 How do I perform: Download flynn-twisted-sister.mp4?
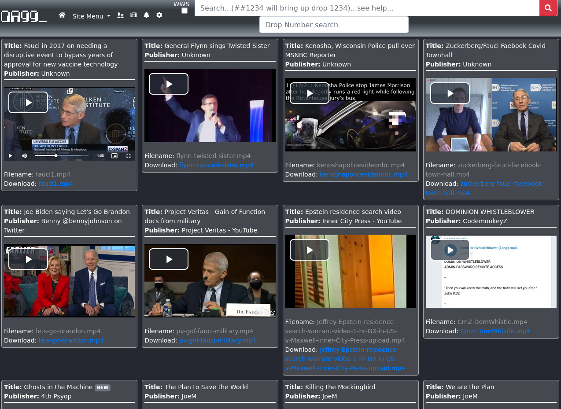click(x=216, y=165)
